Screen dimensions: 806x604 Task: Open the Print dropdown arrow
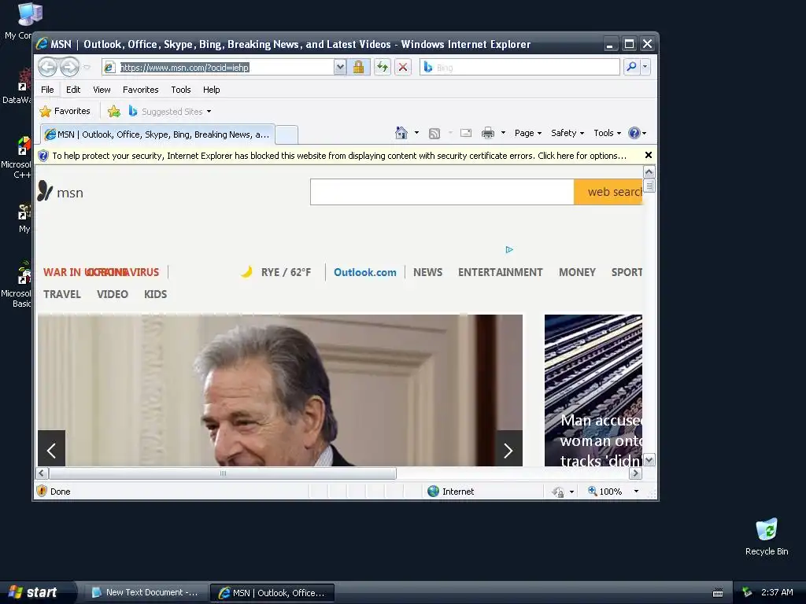click(x=503, y=133)
